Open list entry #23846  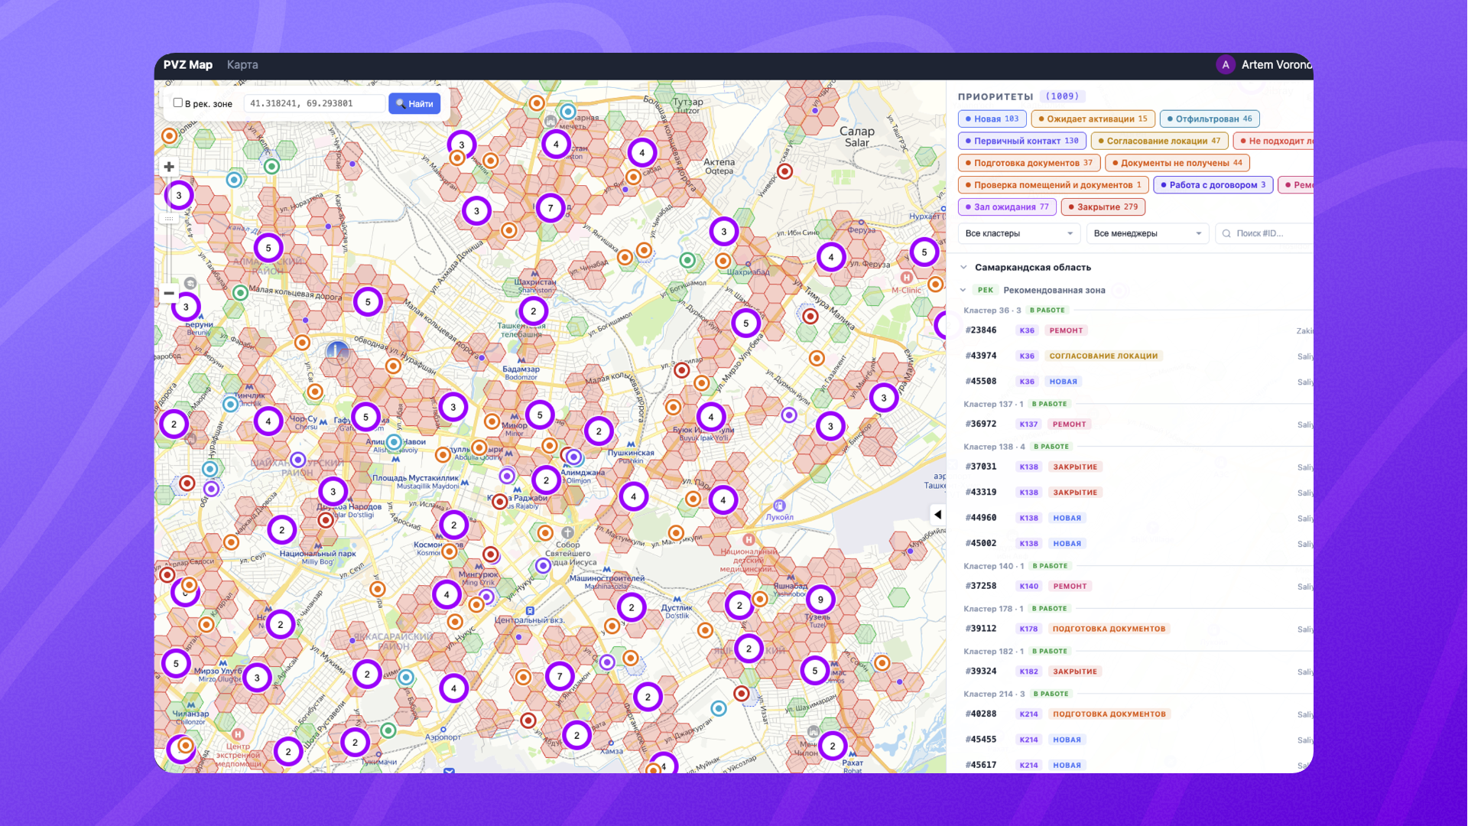pos(1136,330)
